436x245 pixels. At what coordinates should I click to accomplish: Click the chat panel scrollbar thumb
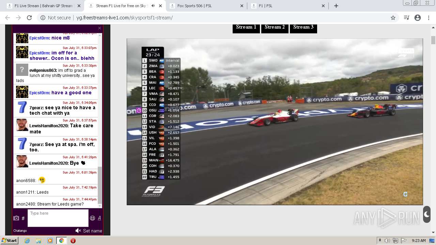pyautogui.click(x=100, y=185)
